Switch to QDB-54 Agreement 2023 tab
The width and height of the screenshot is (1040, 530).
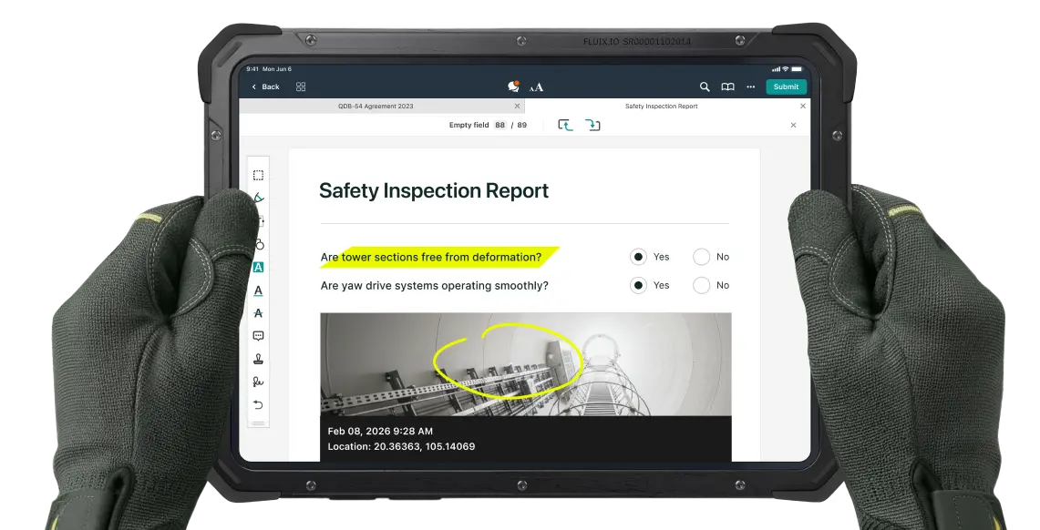[x=376, y=106]
